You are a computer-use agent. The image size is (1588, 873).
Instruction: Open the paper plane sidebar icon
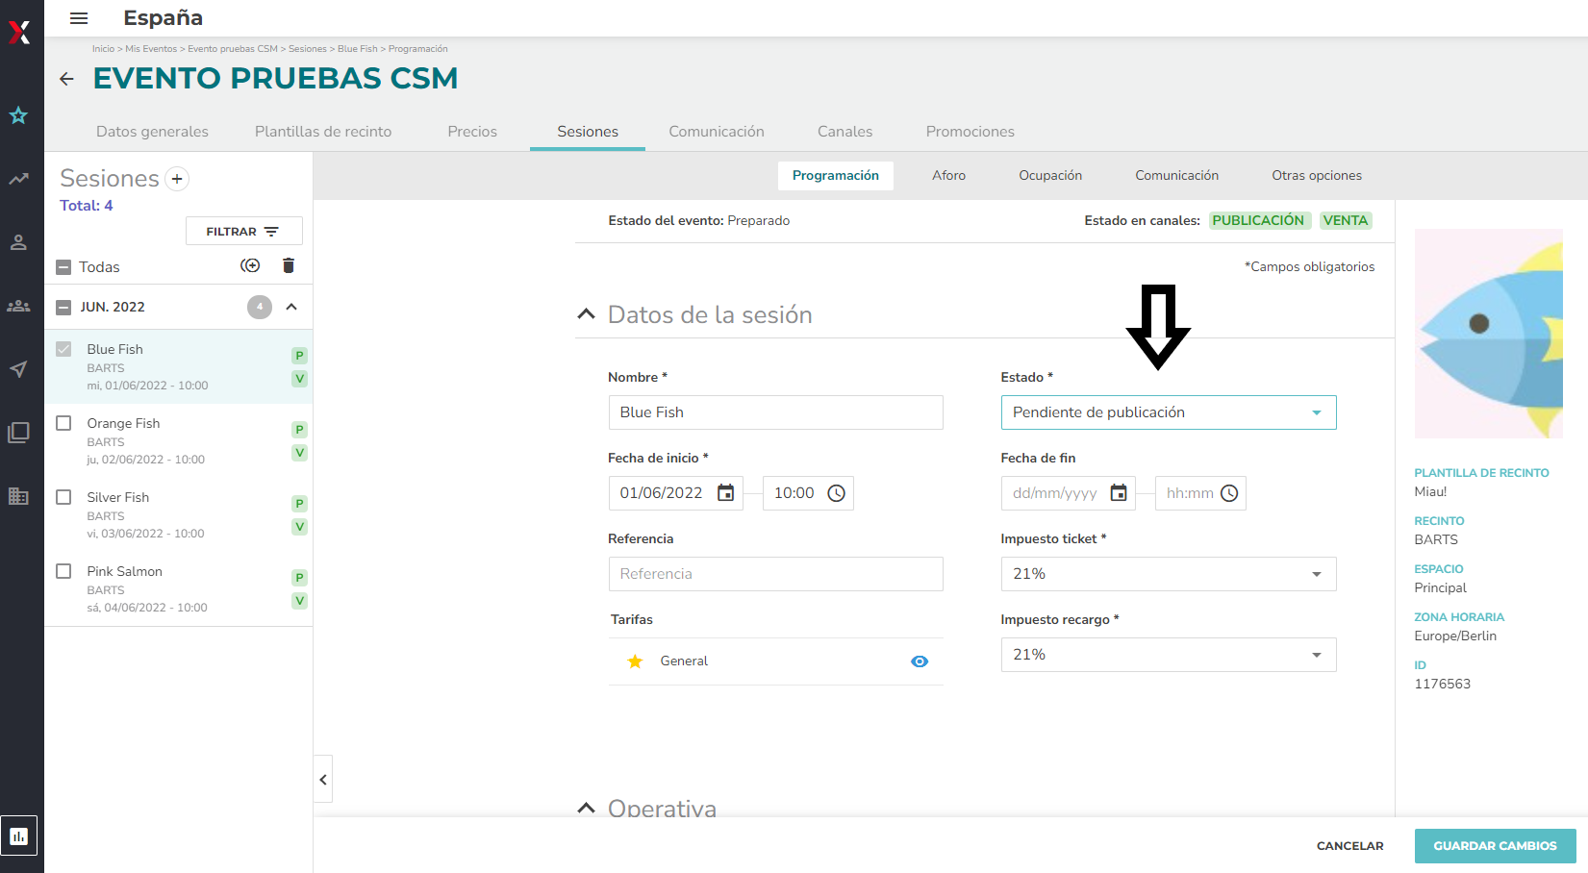coord(18,369)
